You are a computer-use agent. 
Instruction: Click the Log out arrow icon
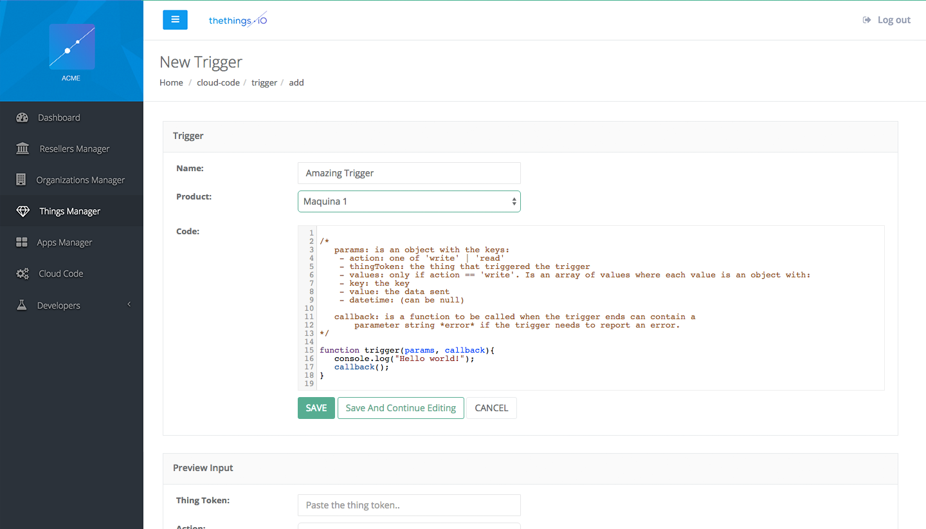click(x=867, y=20)
